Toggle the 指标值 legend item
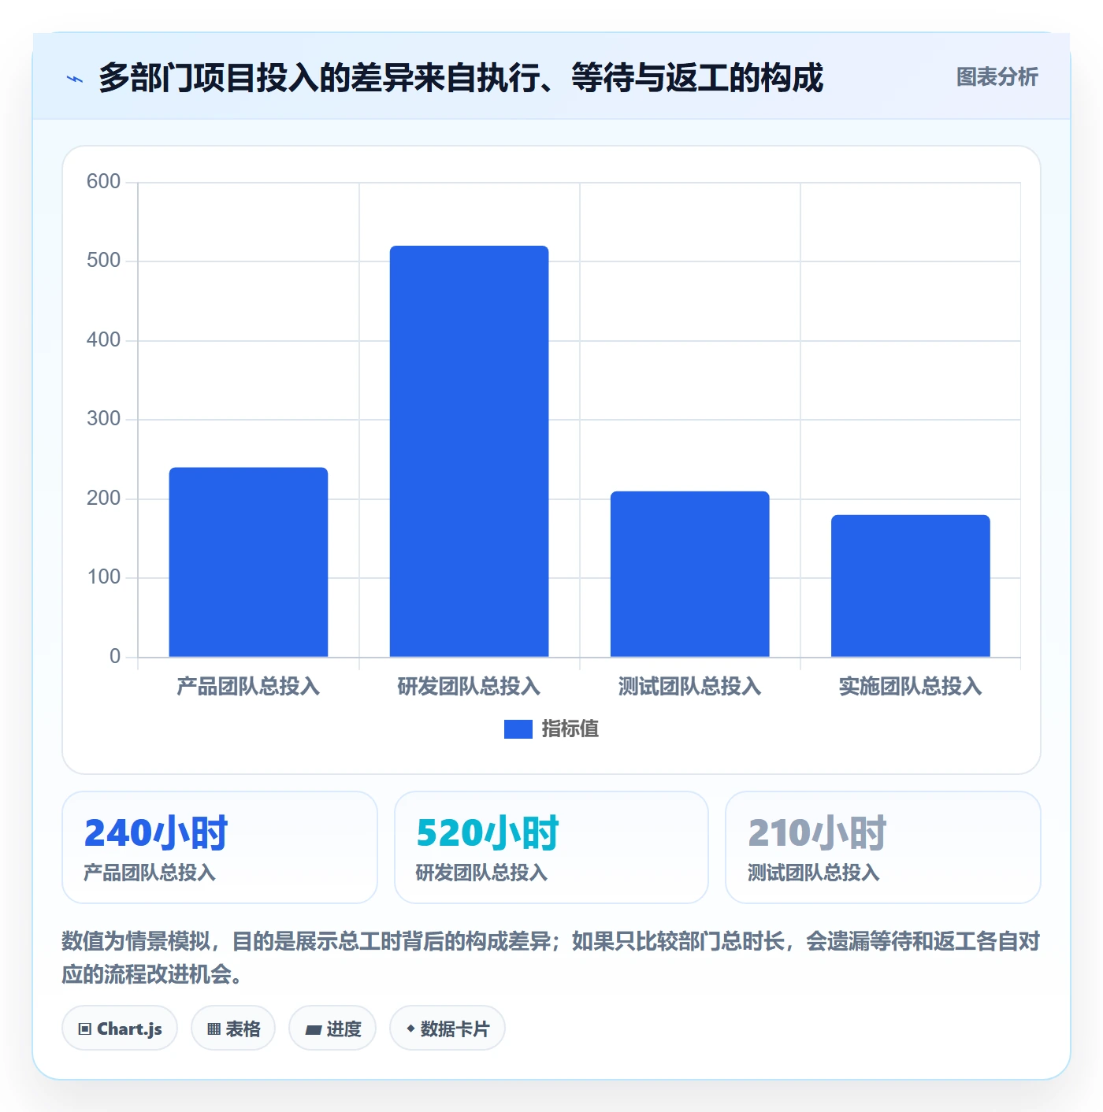This screenshot has width=1103, height=1112. (x=551, y=729)
